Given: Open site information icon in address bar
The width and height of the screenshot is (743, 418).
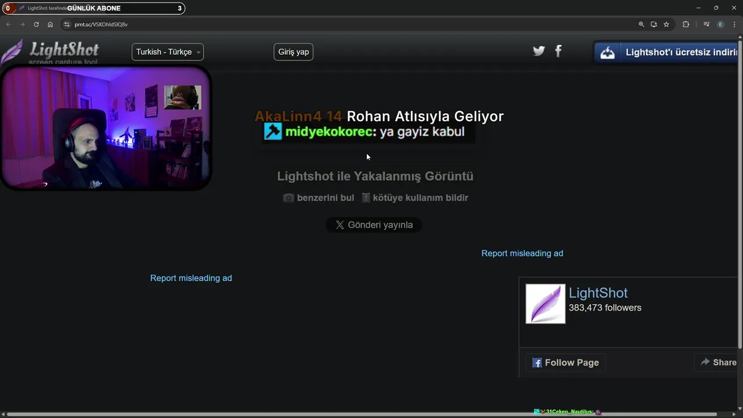Looking at the screenshot, I should click(67, 24).
